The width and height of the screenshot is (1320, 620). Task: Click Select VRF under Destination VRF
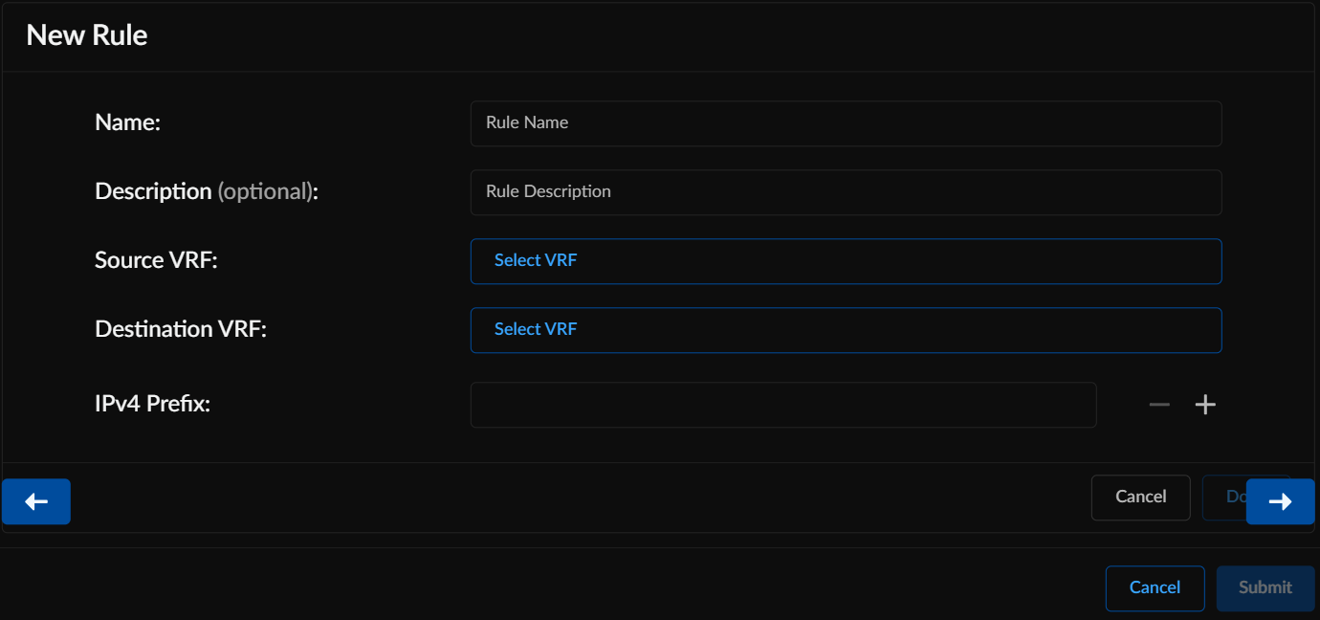(x=536, y=329)
